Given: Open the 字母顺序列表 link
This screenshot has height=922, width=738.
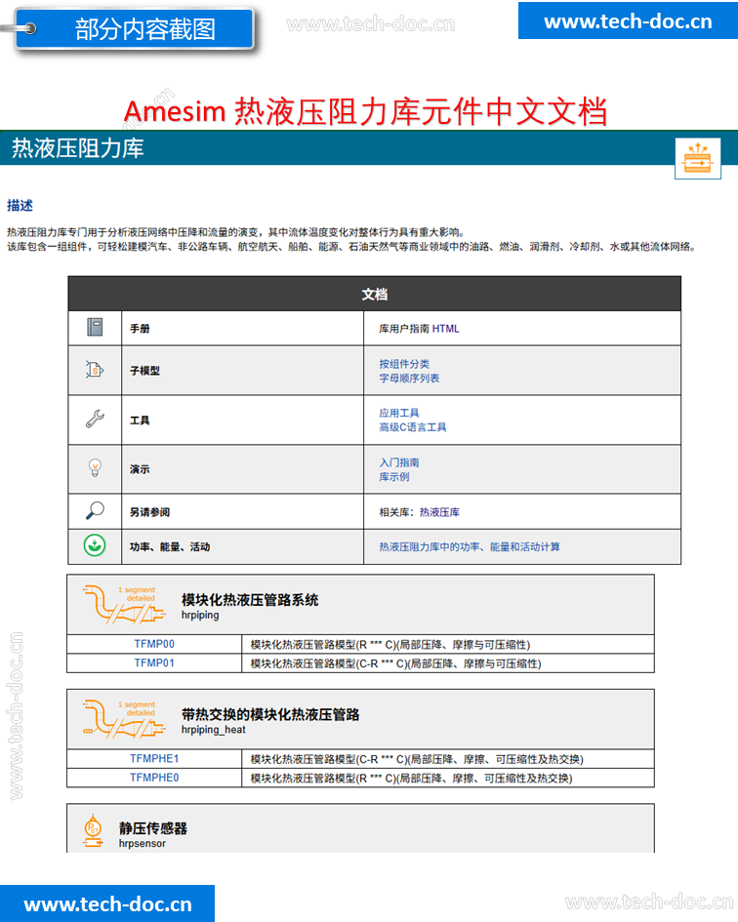Looking at the screenshot, I should 409,379.
